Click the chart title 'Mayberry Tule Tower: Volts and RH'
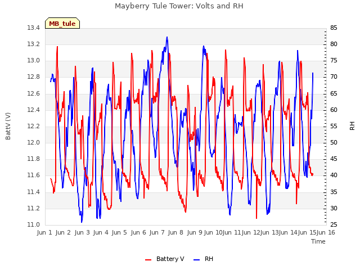360x270 pixels. [179, 6]
